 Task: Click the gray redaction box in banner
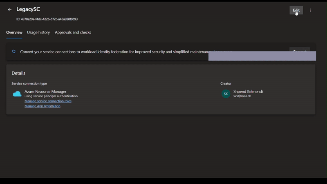[x=262, y=56]
